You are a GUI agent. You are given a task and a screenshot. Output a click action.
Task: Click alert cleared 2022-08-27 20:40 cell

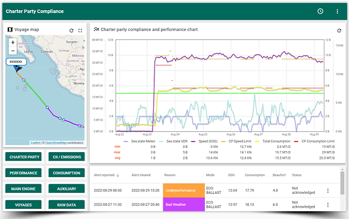(x=145, y=205)
